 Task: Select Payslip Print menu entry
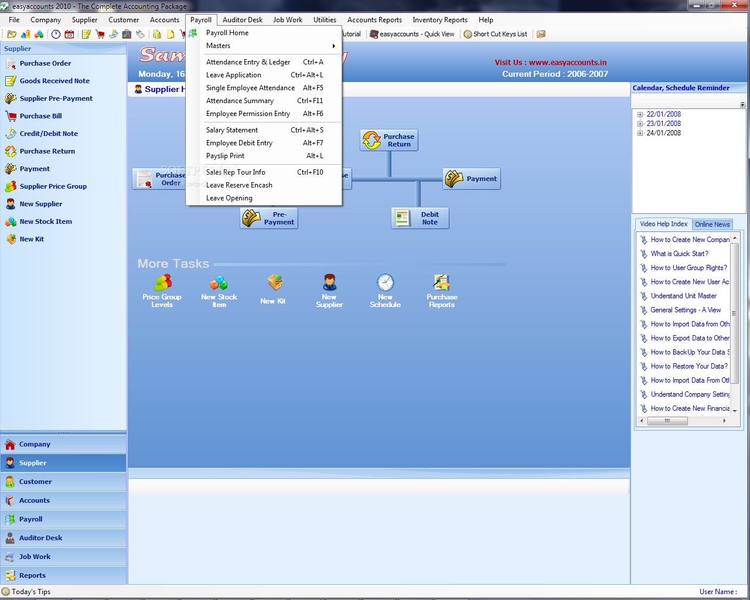coord(264,156)
